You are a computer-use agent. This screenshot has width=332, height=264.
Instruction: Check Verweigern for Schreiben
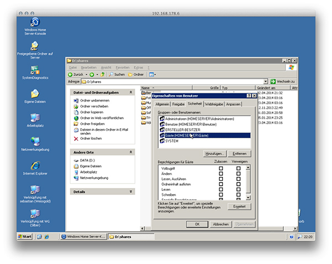click(x=238, y=195)
